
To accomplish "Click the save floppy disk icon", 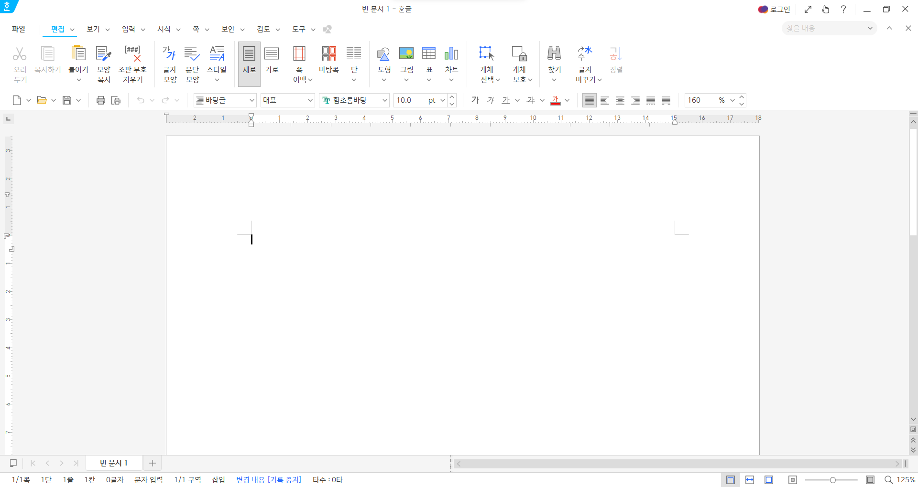I will [x=67, y=100].
